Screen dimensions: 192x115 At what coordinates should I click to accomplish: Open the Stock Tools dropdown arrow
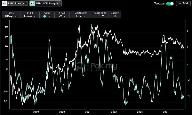(103, 16)
